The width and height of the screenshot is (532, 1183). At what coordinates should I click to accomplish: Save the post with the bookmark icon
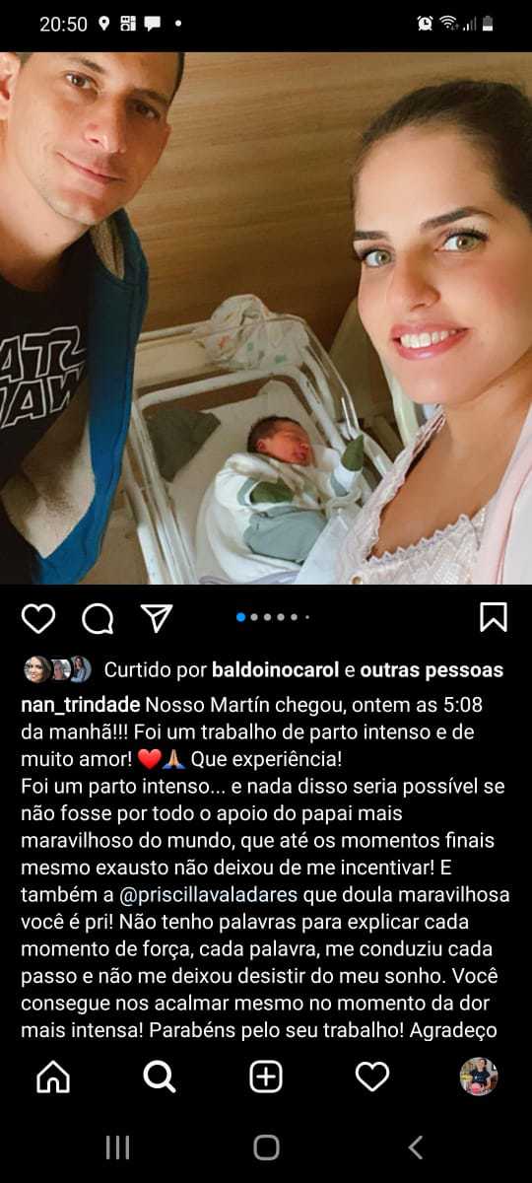click(x=494, y=617)
